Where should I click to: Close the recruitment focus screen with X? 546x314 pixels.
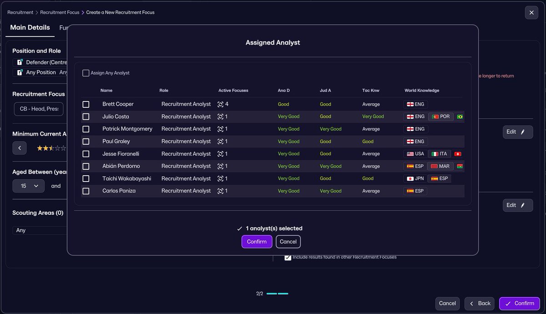(531, 12)
